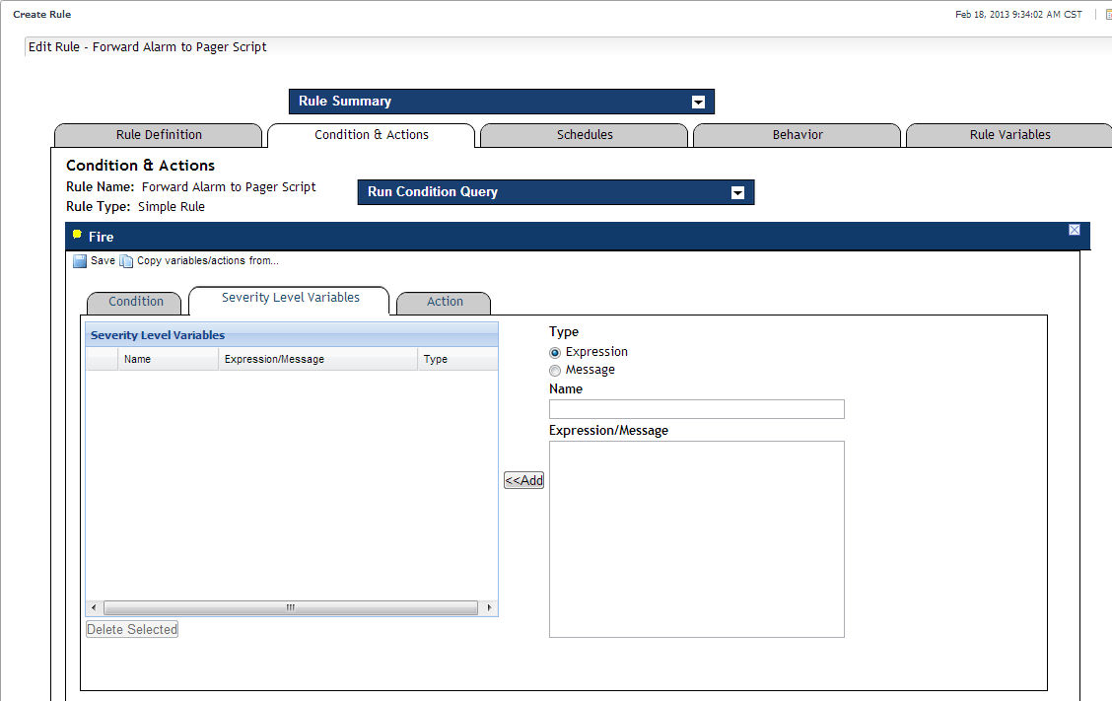The height and width of the screenshot is (701, 1112).
Task: Click the Copy variables/actions from icon
Action: 126,261
